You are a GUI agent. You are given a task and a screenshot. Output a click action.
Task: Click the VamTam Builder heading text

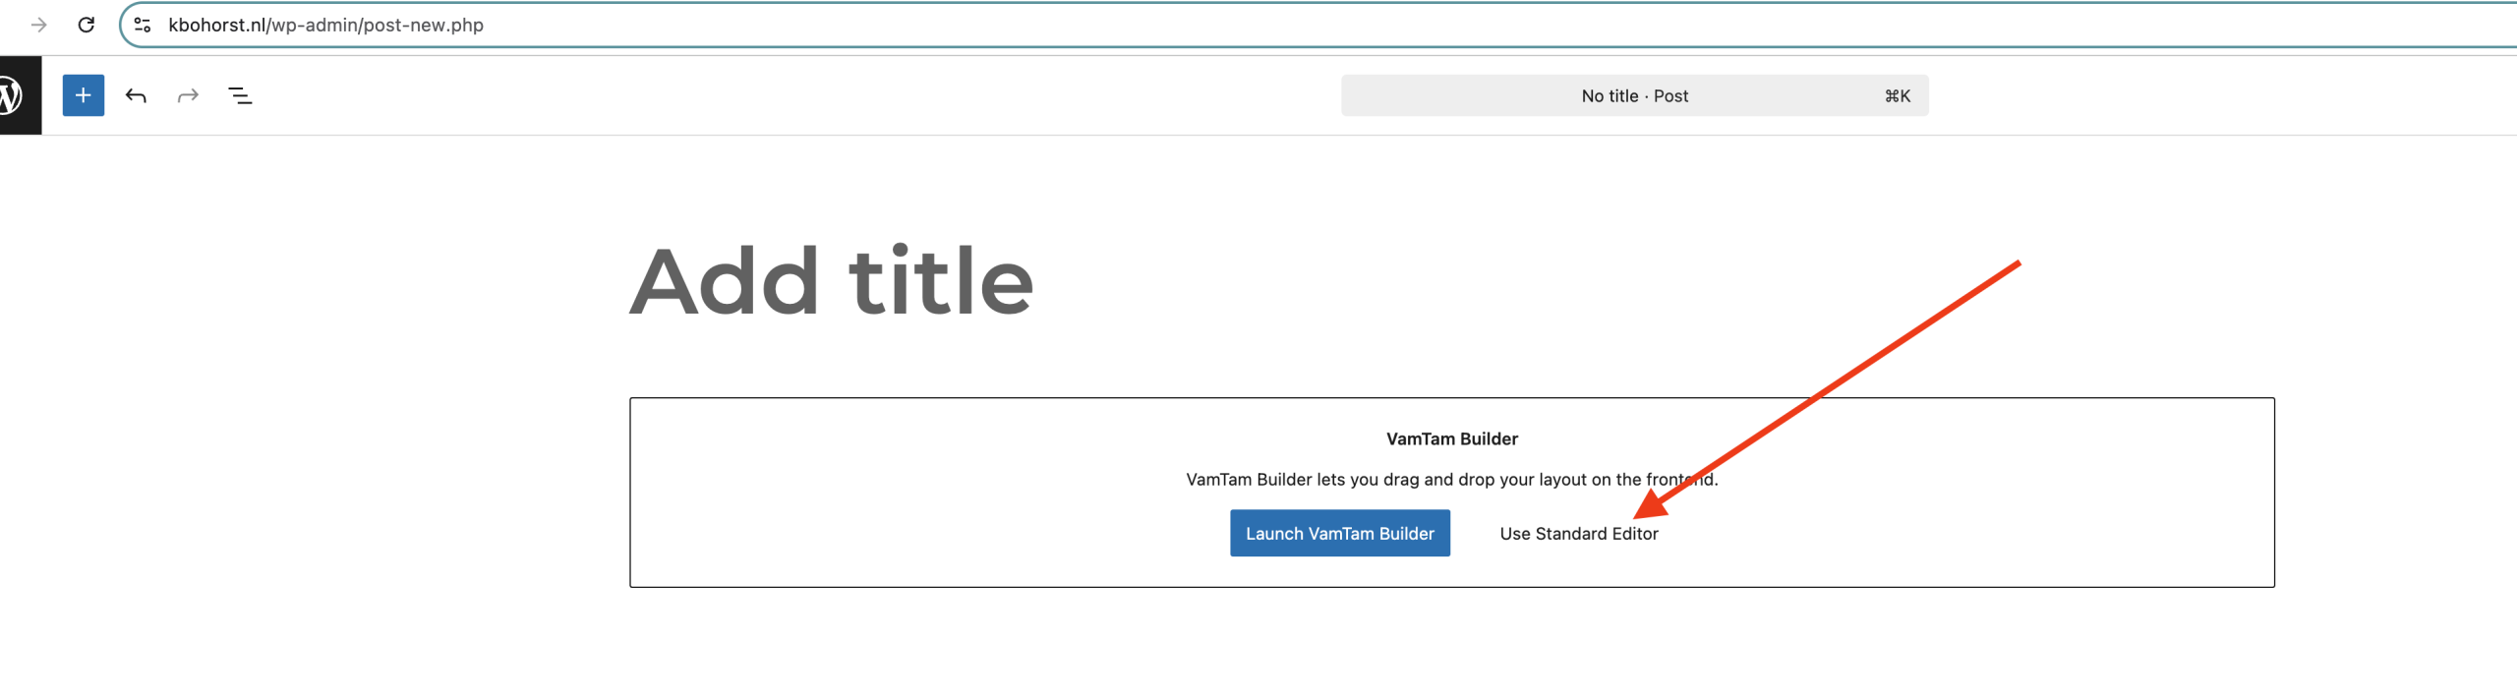[x=1451, y=438]
